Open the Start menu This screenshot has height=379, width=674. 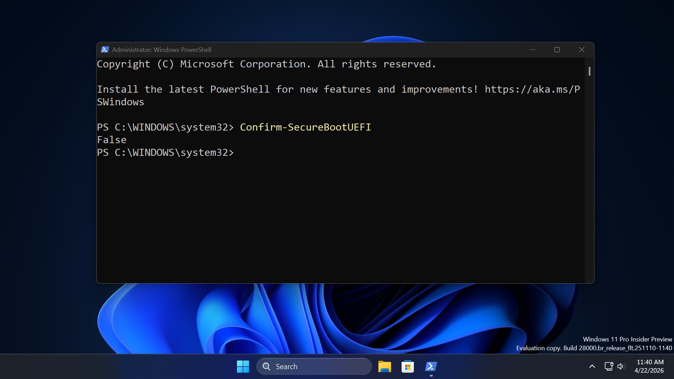pyautogui.click(x=243, y=366)
